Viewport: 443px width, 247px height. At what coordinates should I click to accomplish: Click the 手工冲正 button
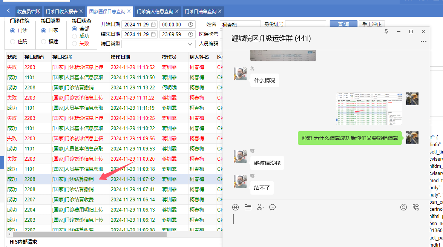pyautogui.click(x=372, y=24)
